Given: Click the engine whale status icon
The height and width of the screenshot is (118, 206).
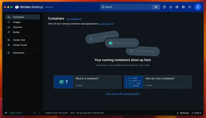Looking at the screenshot, I should 6,113.
